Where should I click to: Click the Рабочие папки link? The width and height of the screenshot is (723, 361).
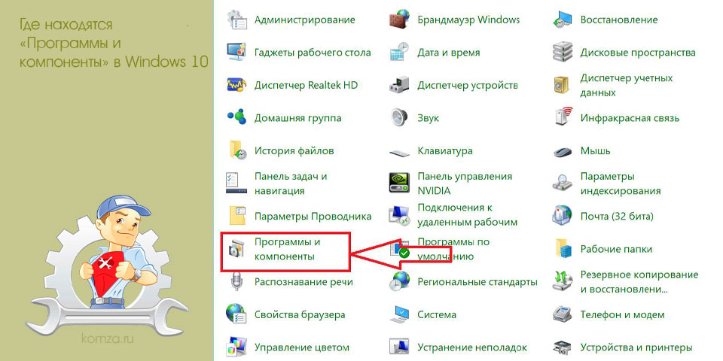pyautogui.click(x=616, y=250)
